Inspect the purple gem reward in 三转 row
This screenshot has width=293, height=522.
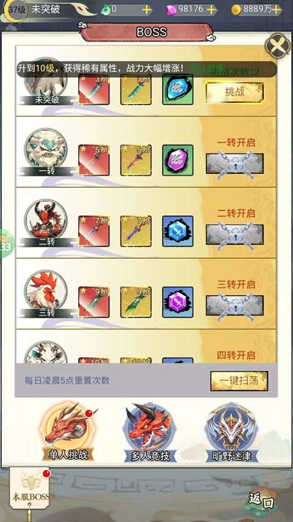(178, 302)
